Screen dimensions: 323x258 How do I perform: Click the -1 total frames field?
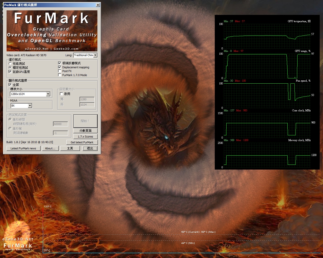coord(61,133)
